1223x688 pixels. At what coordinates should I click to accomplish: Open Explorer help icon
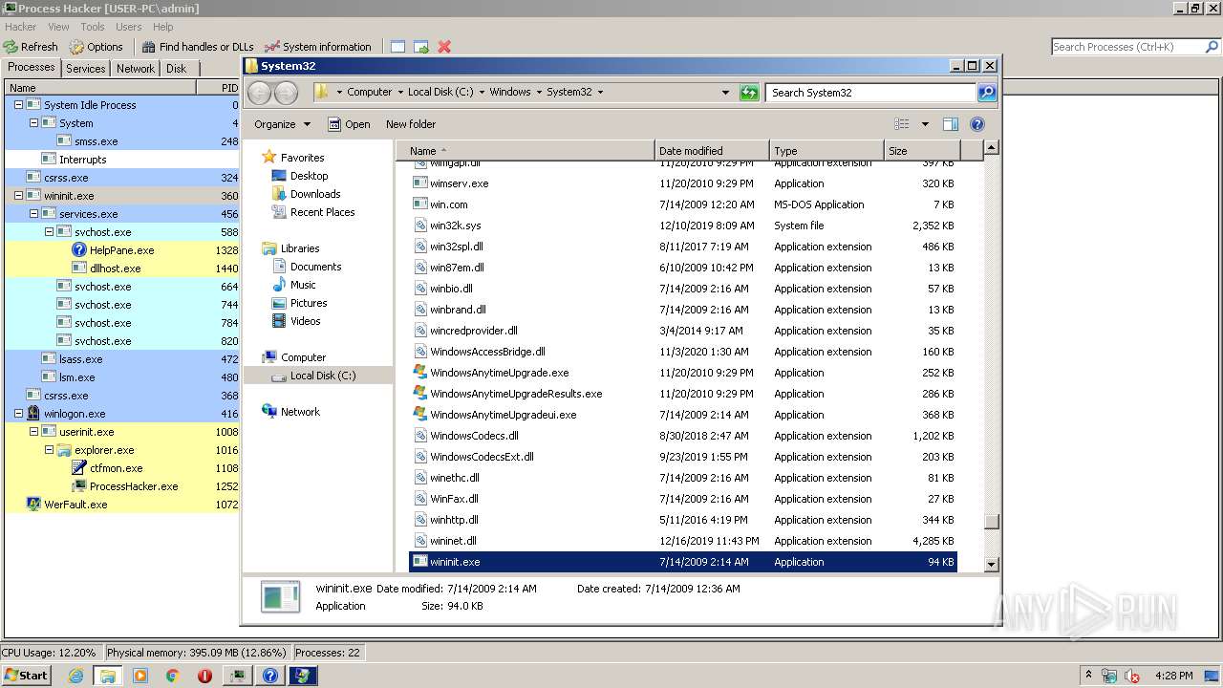(x=977, y=124)
